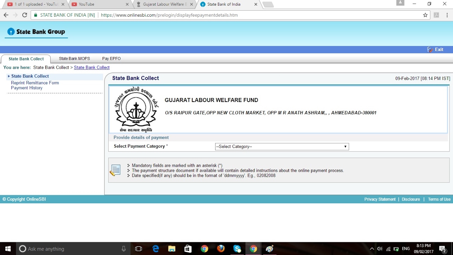Open Task View on the taskbar
453x255 pixels.
pos(139,249)
